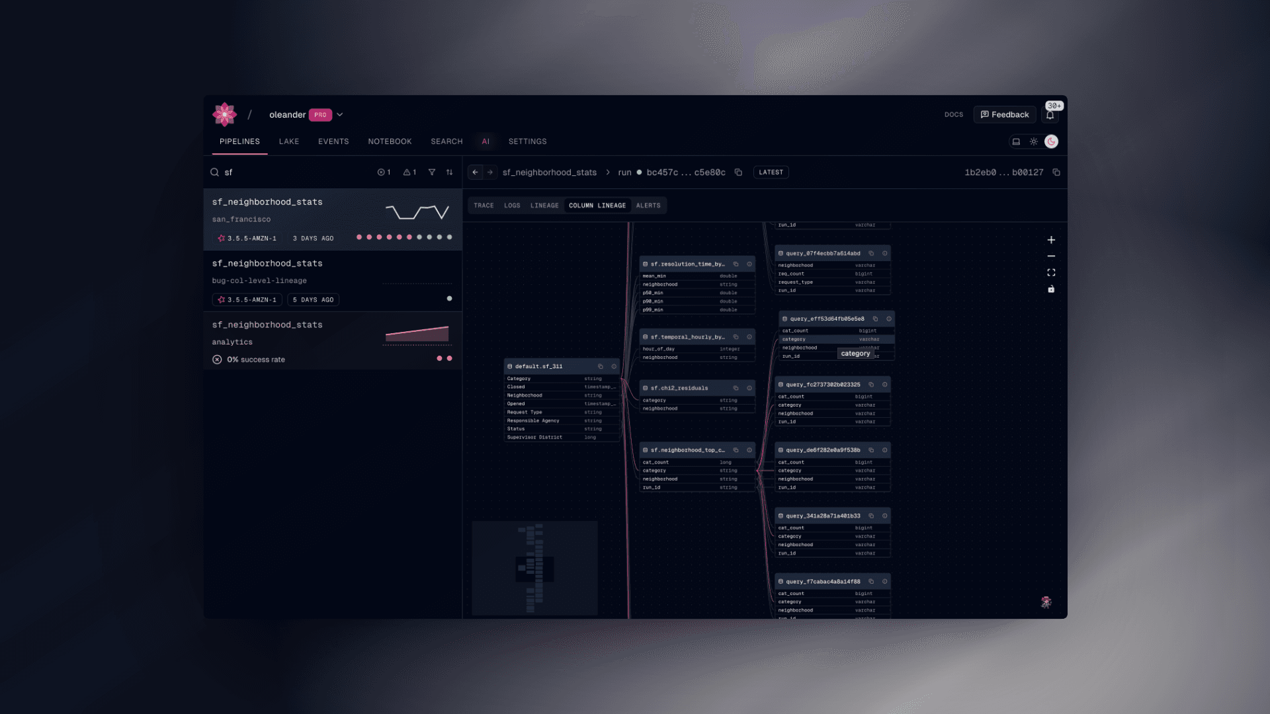The width and height of the screenshot is (1270, 714).
Task: Switch to the LINEAGE tab
Action: pyautogui.click(x=544, y=206)
